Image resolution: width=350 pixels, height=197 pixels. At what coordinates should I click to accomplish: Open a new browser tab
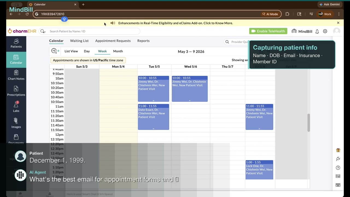point(83,5)
